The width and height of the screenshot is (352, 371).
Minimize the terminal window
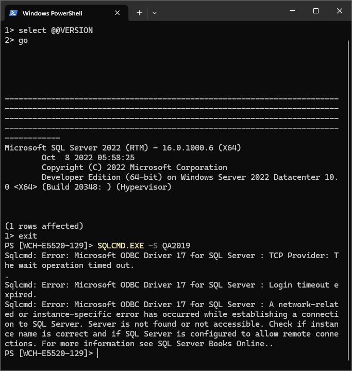292,11
